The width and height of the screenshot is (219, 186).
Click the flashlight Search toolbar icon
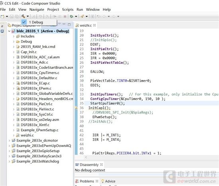click(82, 16)
